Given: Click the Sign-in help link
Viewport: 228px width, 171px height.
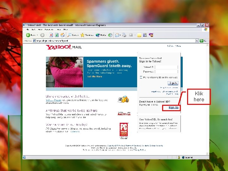Looking at the screenshot, I should pos(172,94).
